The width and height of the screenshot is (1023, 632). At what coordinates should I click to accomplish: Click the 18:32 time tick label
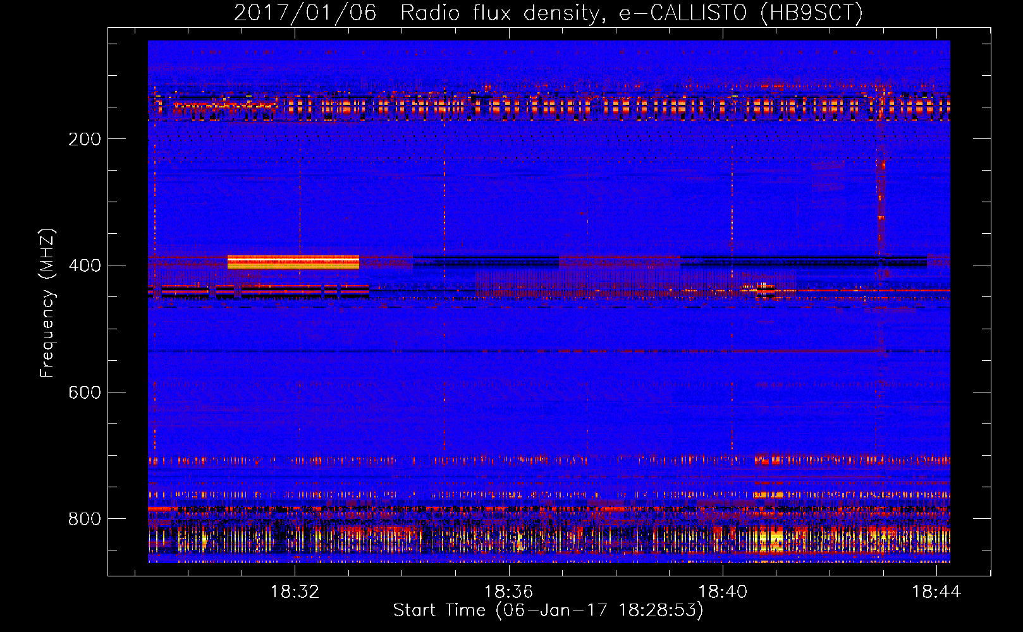295,592
